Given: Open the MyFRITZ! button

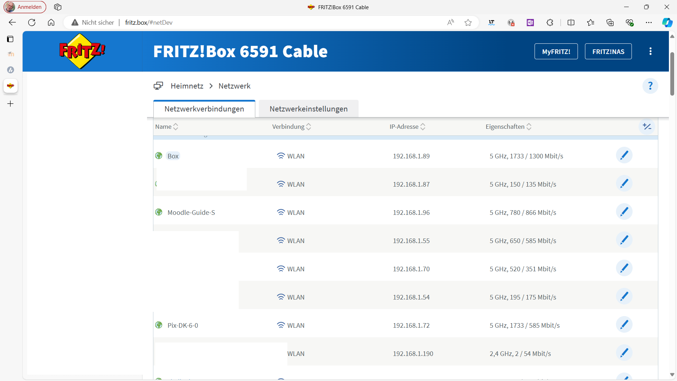Looking at the screenshot, I should pyautogui.click(x=556, y=52).
